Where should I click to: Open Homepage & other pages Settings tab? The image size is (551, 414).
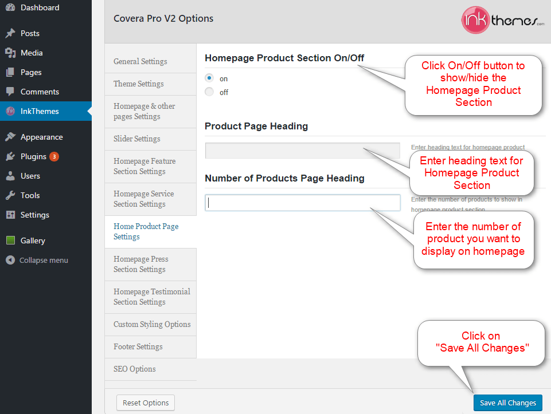[150, 111]
